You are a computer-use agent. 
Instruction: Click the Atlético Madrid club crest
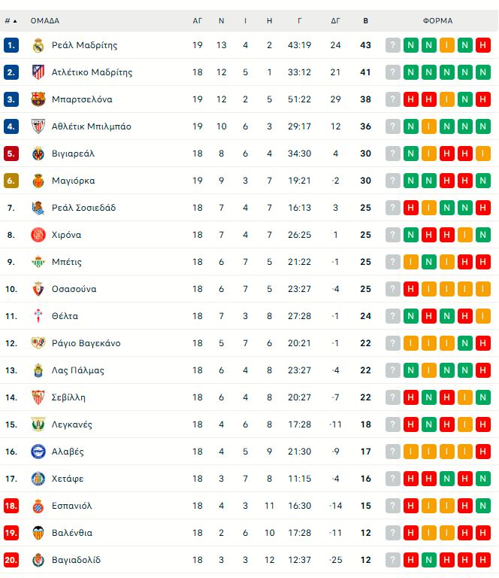click(38, 72)
